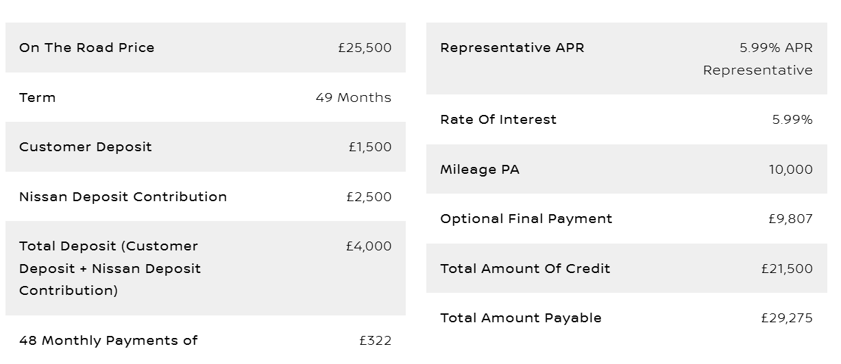The image size is (841, 364).
Task: Click the Customer Deposit label
Action: pyautogui.click(x=86, y=147)
